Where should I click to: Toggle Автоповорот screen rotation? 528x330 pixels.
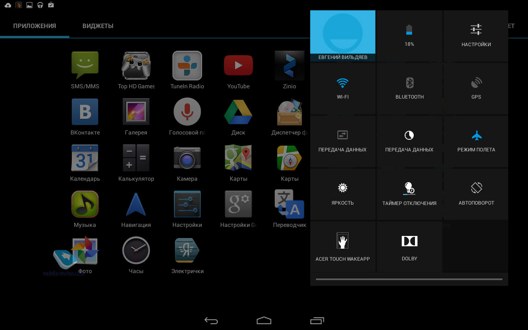point(476,194)
